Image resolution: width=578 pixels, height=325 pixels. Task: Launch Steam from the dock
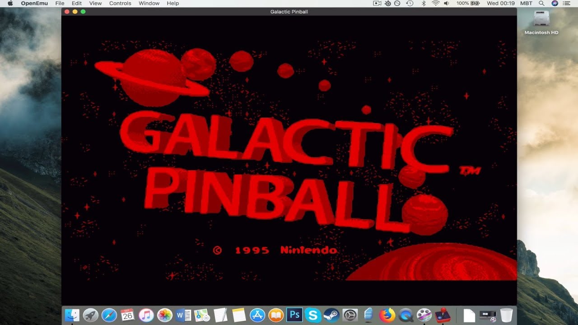331,315
